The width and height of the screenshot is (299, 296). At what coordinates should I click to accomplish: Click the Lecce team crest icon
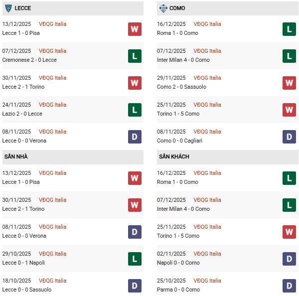coord(8,8)
